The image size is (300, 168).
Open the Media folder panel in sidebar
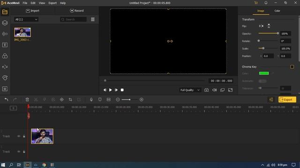[5, 12]
